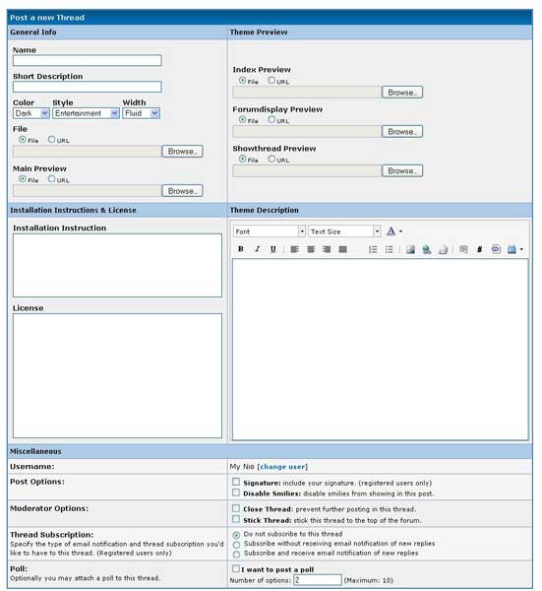This screenshot has width=542, height=591.
Task: Open the Color dropdown showing Dark
Action: [x=31, y=113]
